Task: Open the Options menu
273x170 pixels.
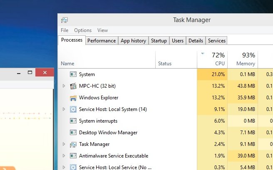Action: [x=83, y=30]
